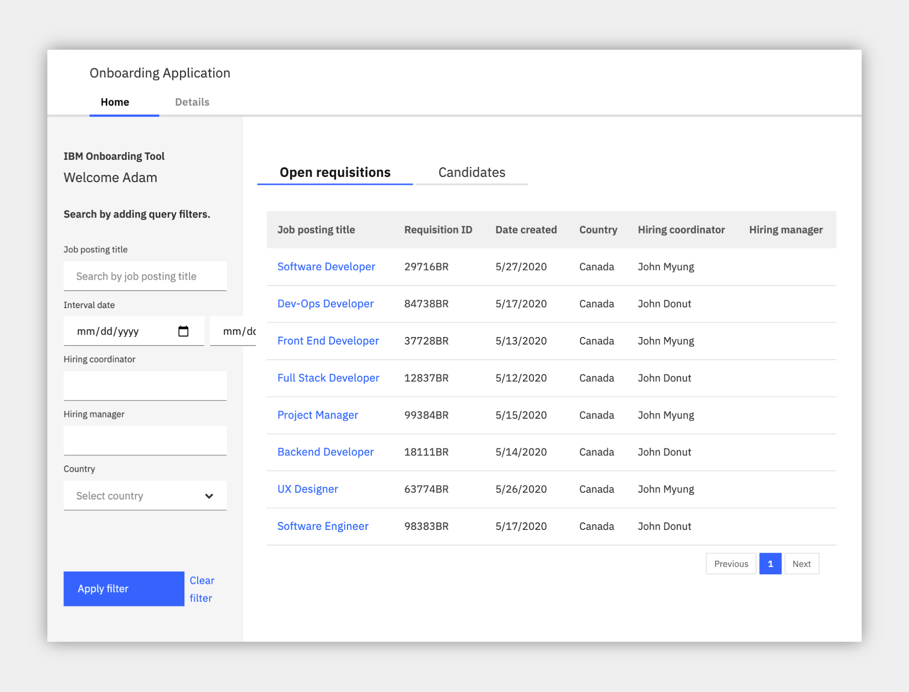This screenshot has height=692, width=909.
Task: Select requisition ID 63774BR cell
Action: [x=426, y=489]
